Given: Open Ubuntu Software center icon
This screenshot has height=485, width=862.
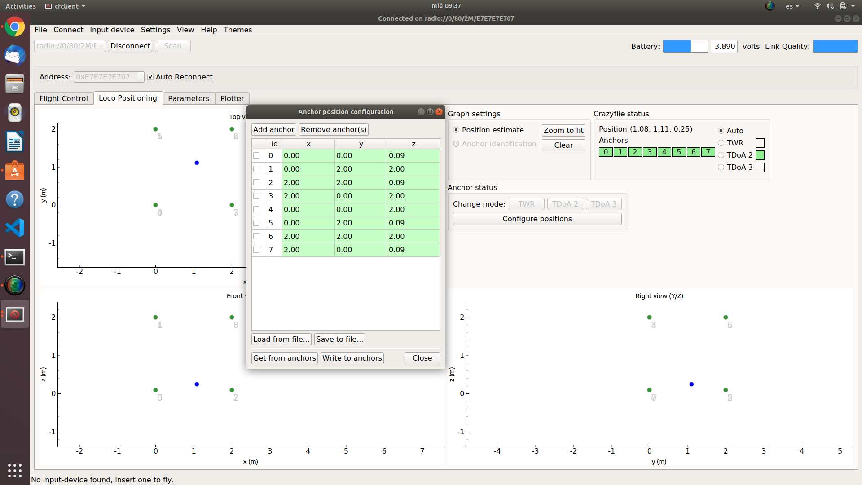Looking at the screenshot, I should click(15, 171).
